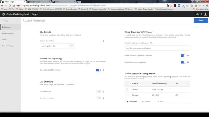This screenshot has height=117, width=209.
Task: Toggle Enable Enhanced Experience Composer switch
Action: point(183,56)
